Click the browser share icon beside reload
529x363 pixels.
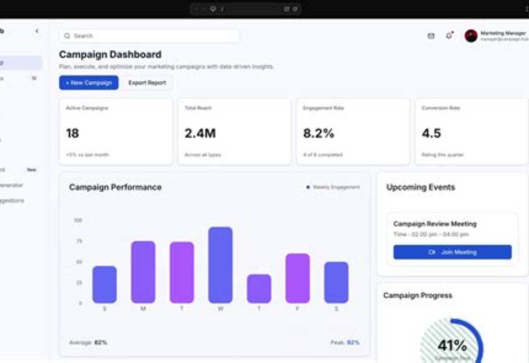click(x=287, y=9)
